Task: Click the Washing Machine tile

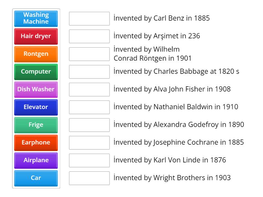Action: 36,18
